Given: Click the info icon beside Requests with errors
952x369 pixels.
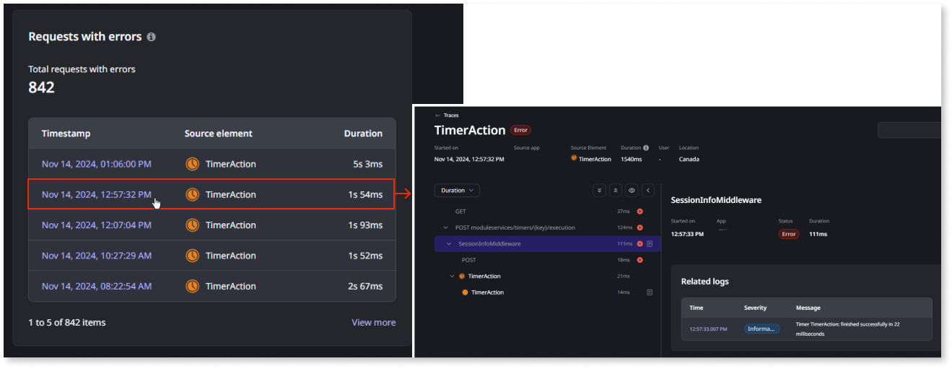Looking at the screenshot, I should [152, 37].
